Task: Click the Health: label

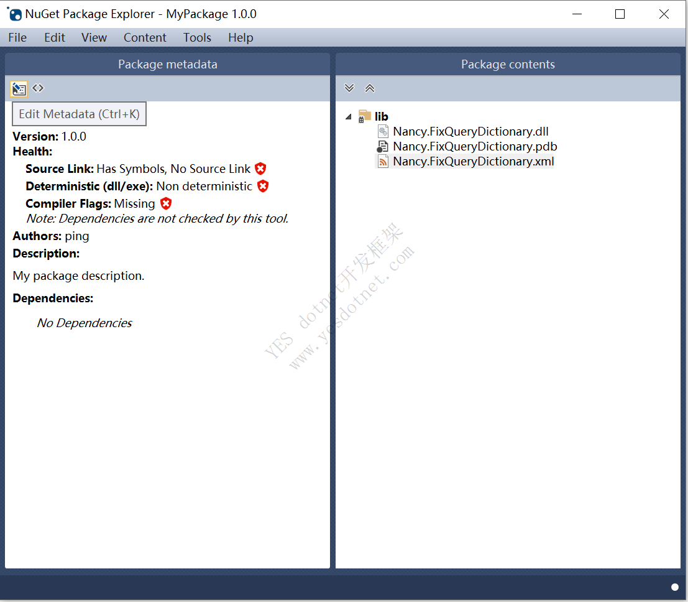Action: 32,152
